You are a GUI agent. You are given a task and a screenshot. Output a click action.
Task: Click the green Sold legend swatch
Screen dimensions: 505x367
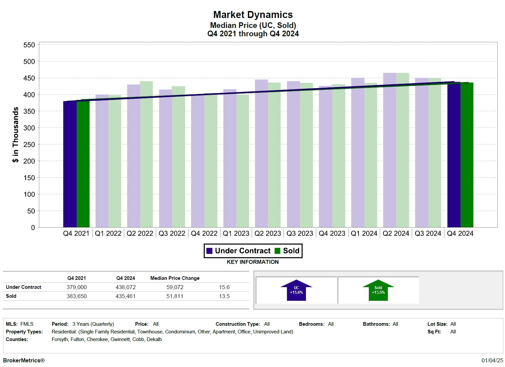click(277, 251)
